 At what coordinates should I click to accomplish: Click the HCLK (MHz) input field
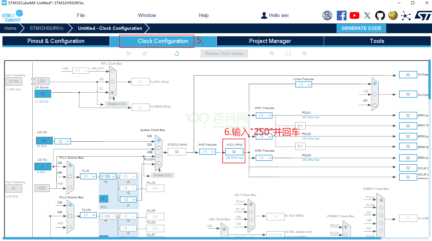234,152
